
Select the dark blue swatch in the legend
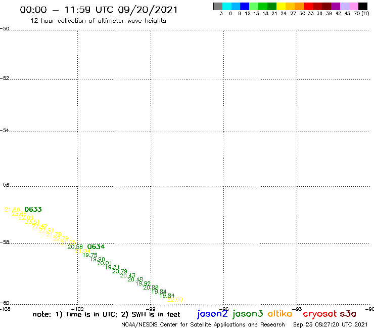[x=245, y=6]
